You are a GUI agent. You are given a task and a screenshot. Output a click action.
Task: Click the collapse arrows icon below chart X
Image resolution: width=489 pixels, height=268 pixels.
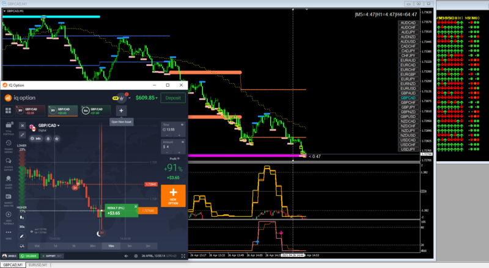[x=22, y=135]
